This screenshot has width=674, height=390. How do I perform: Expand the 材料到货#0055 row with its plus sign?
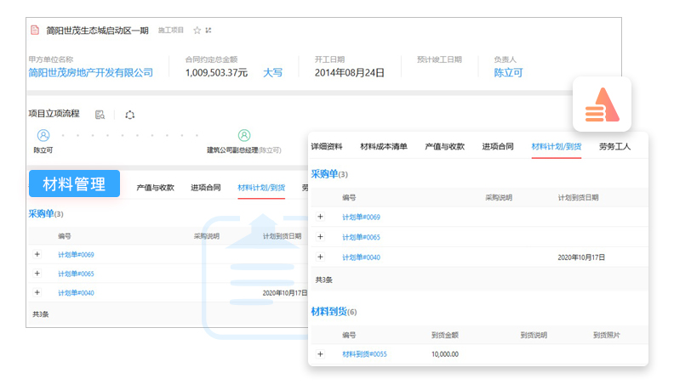[x=320, y=353]
